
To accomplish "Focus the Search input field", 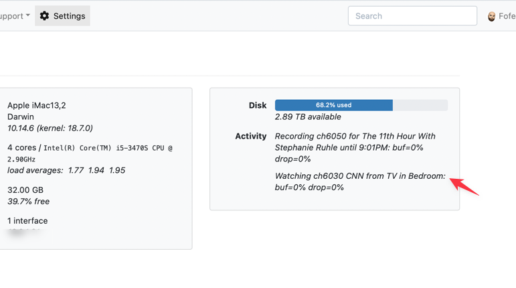I will click(x=412, y=16).
